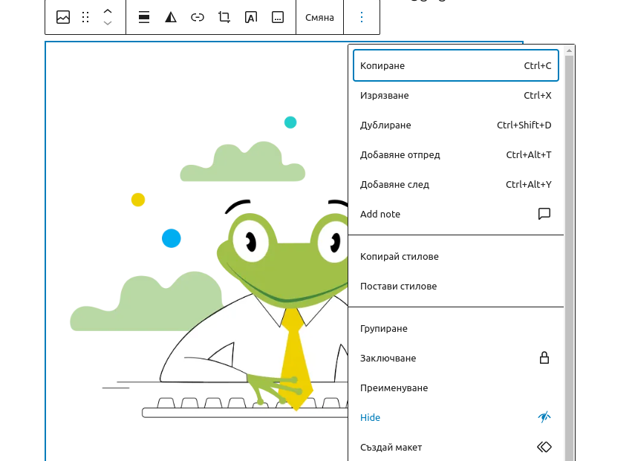Apply a duotone filter to image
The width and height of the screenshot is (635, 461).
pos(171,17)
